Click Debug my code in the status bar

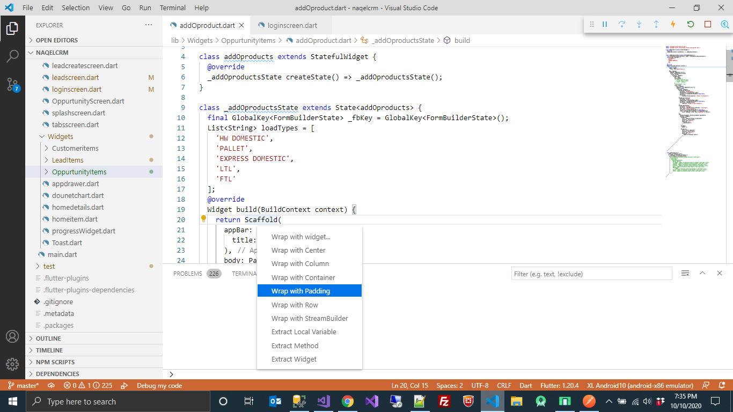click(159, 385)
